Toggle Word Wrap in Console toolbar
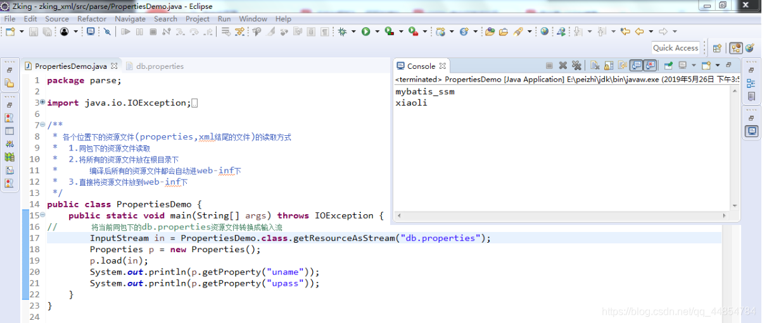Viewport: 762px width, 323px height. click(x=622, y=65)
